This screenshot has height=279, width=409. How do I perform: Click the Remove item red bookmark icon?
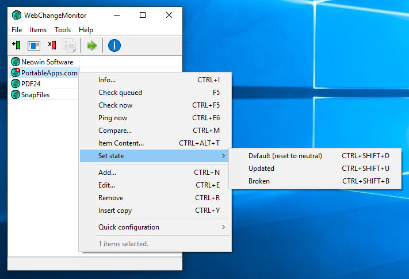coord(52,45)
